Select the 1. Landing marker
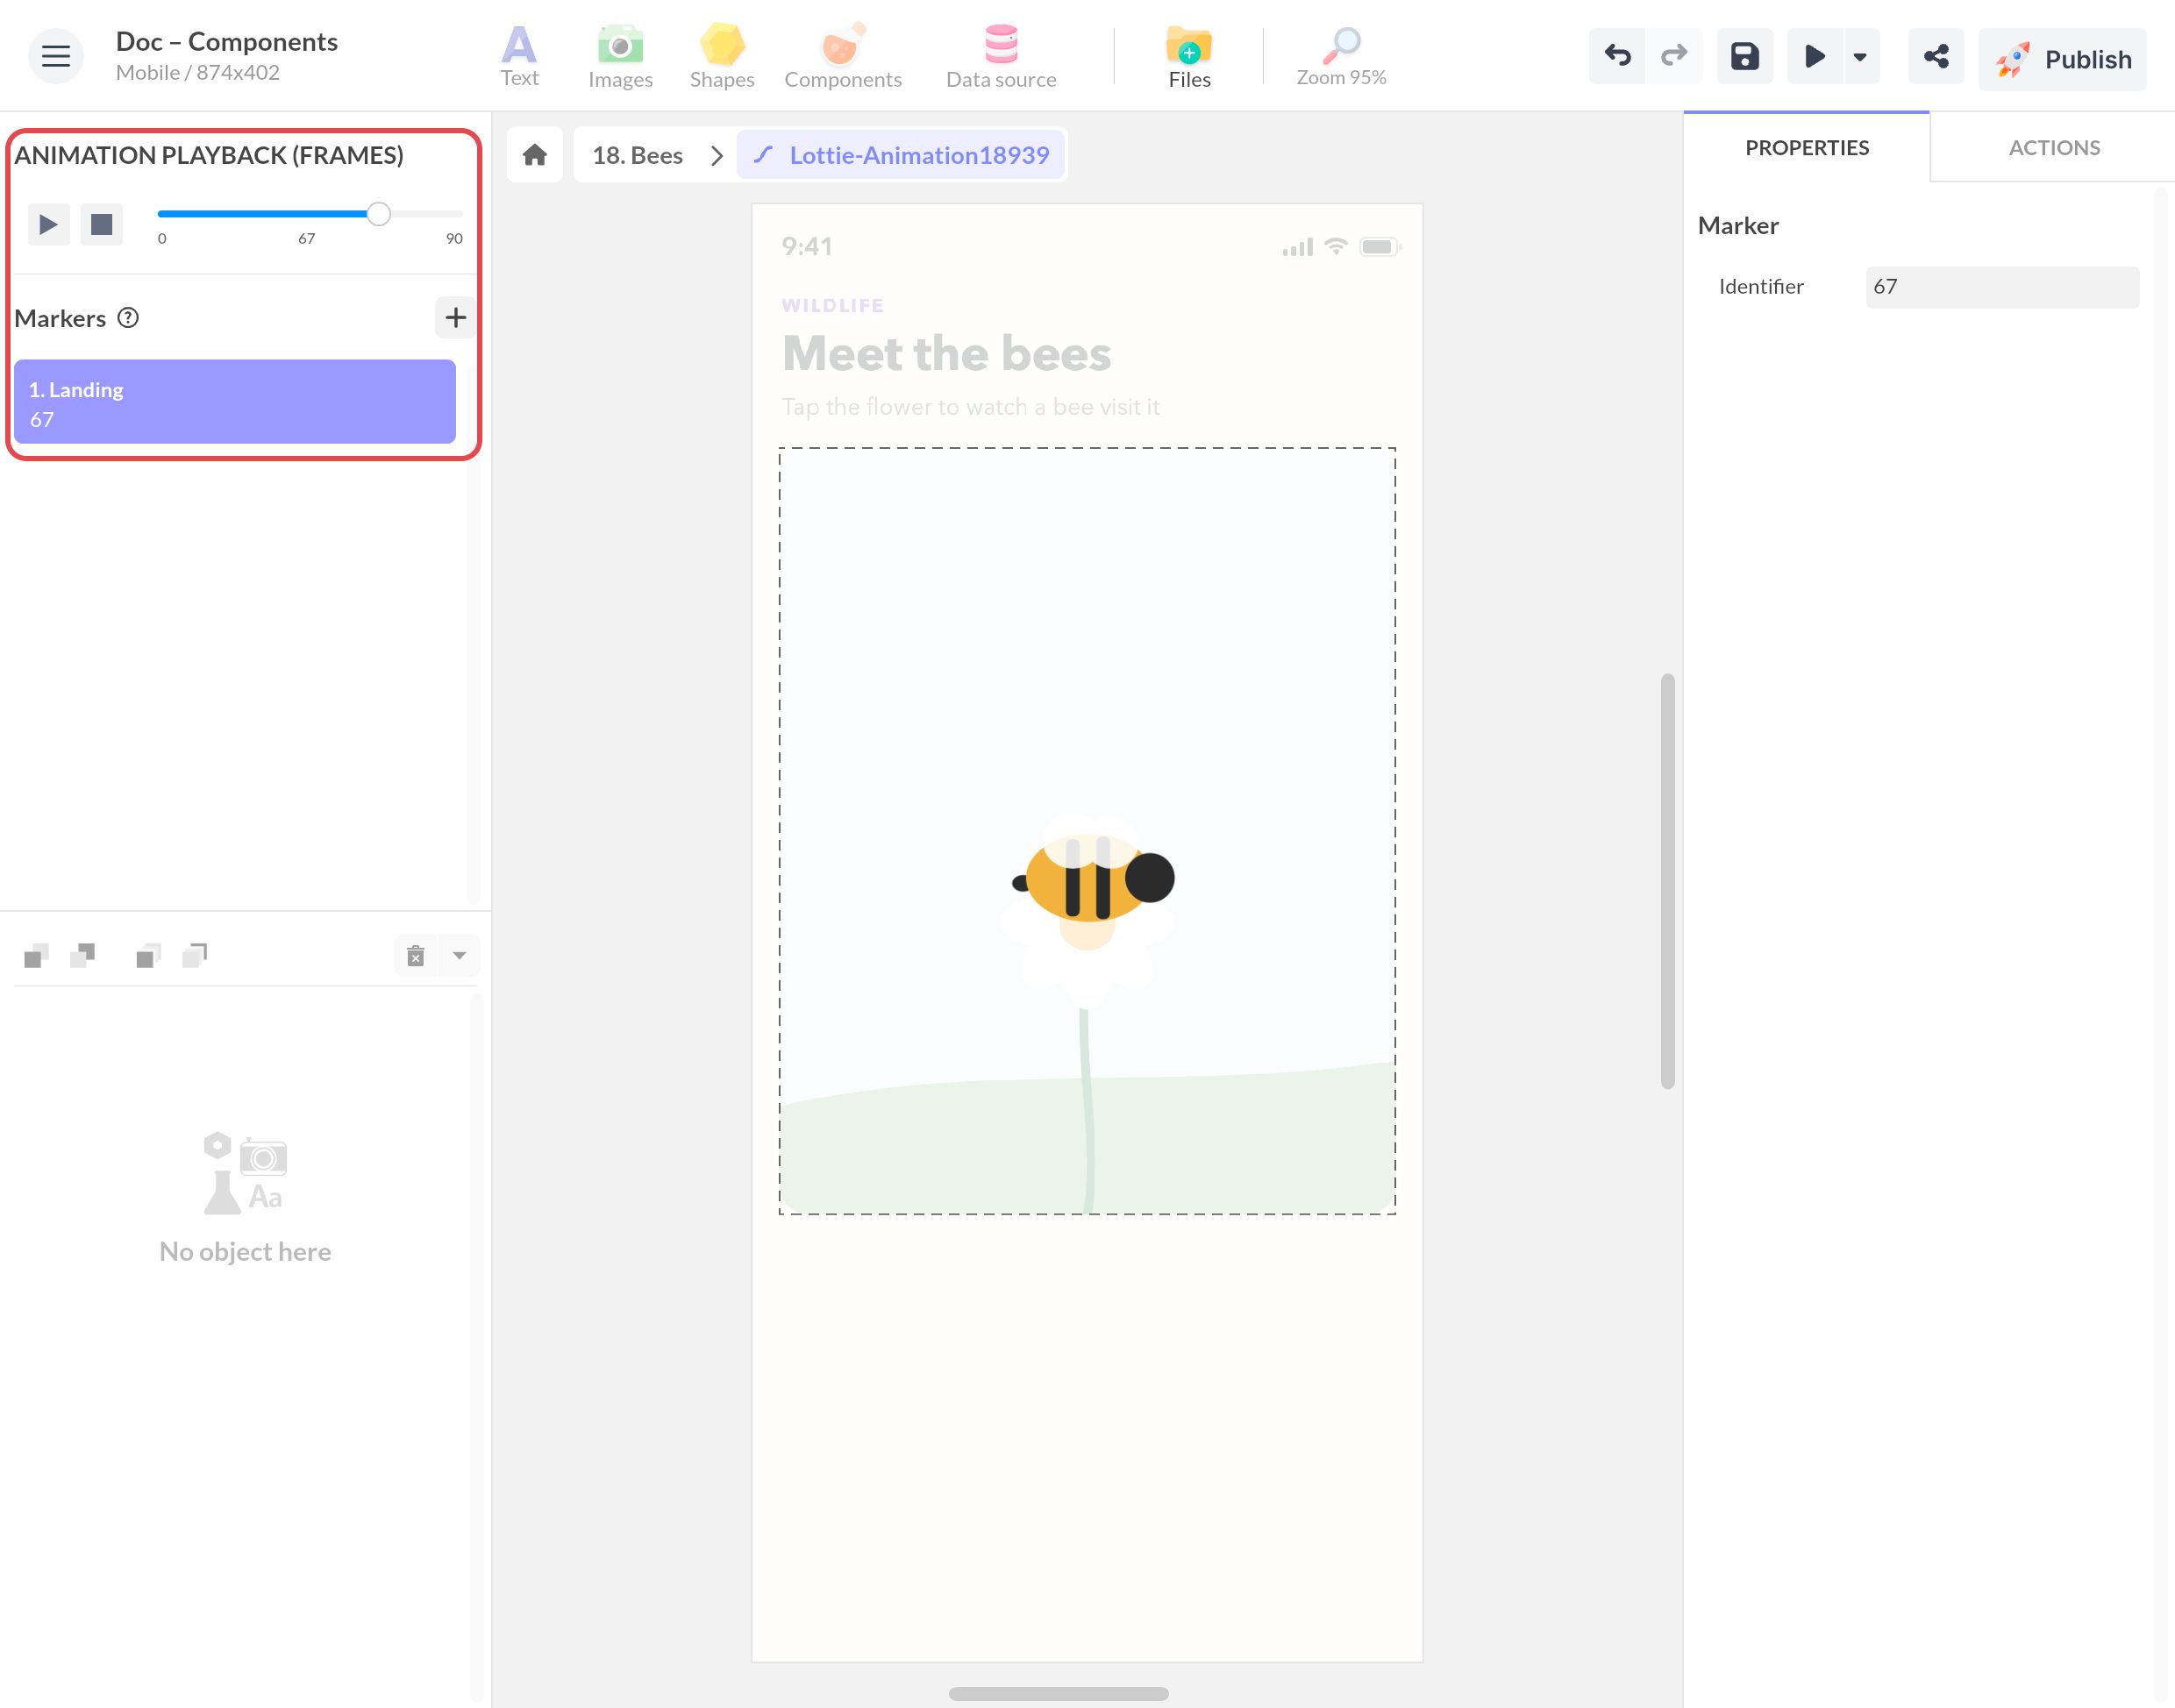The width and height of the screenshot is (2175, 1708). tap(235, 402)
